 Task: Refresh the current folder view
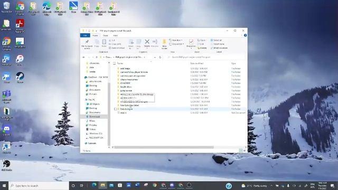[x=160, y=58]
